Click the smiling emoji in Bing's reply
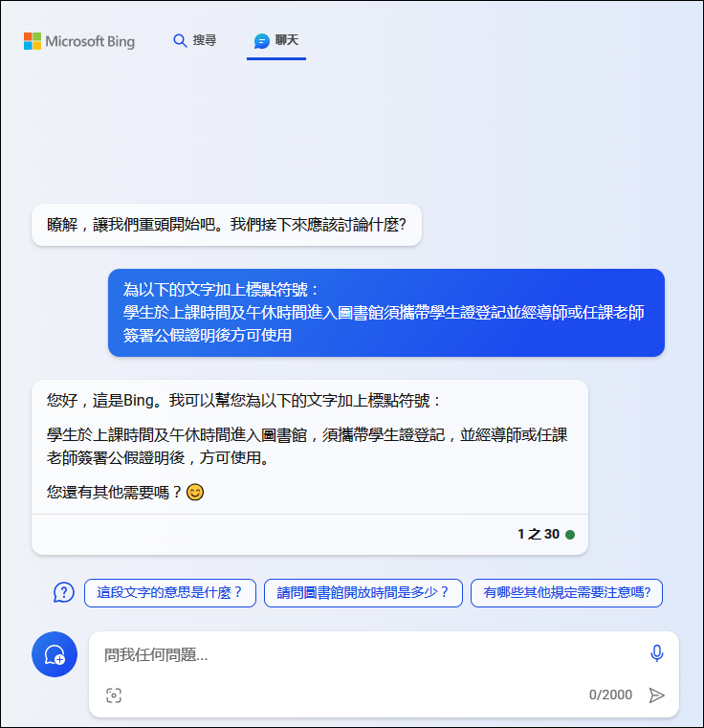The image size is (704, 728). click(195, 492)
